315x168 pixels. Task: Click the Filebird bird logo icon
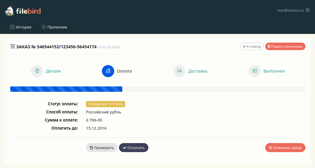click(9, 11)
